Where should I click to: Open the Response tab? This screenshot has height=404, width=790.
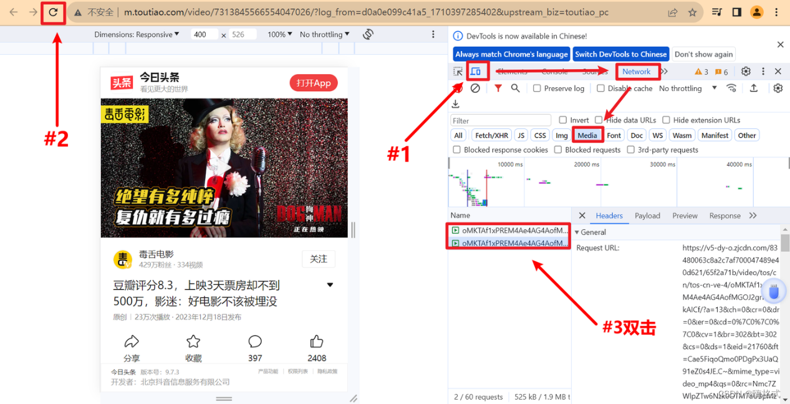click(x=725, y=216)
